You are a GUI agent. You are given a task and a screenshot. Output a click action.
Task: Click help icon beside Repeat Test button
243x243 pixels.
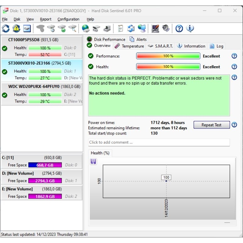pyautogui.click(x=234, y=125)
